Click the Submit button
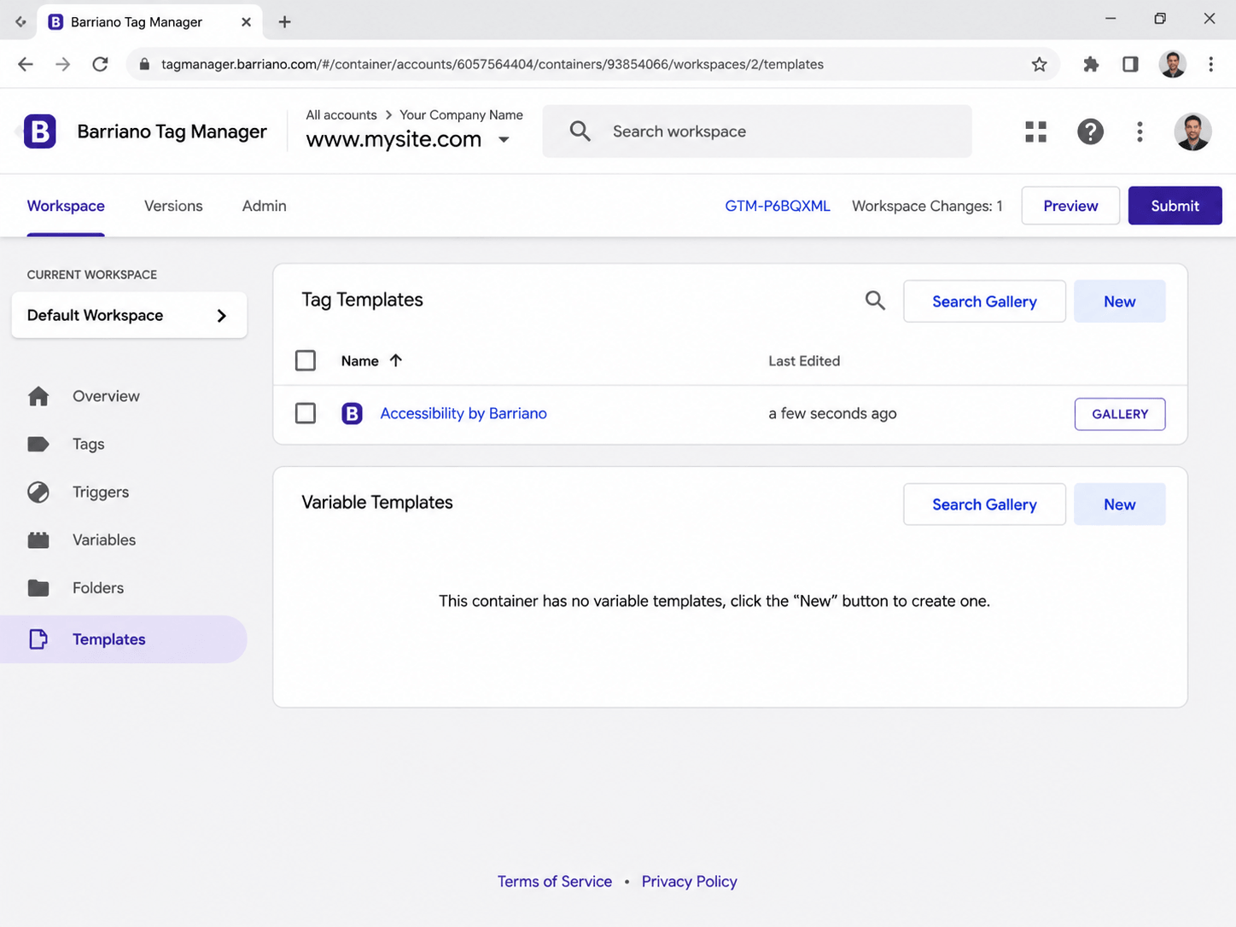 [1175, 206]
